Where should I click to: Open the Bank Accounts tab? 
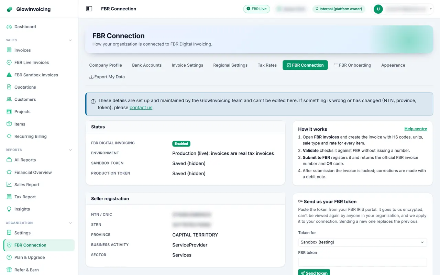pyautogui.click(x=147, y=65)
